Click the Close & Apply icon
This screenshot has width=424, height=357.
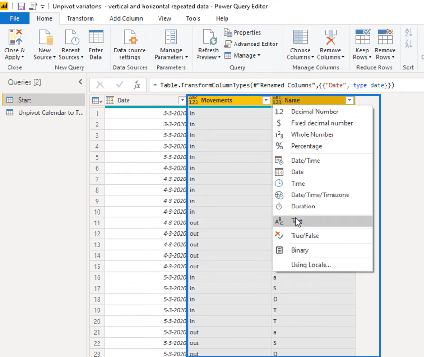coord(15,37)
